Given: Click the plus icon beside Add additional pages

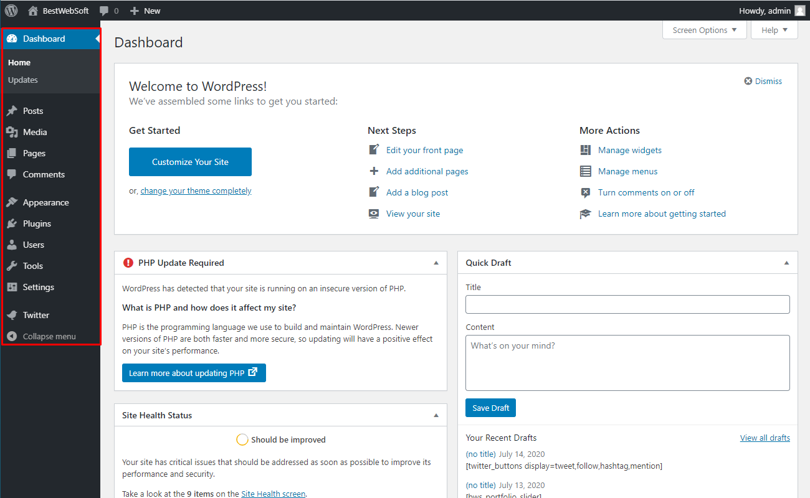Looking at the screenshot, I should [374, 171].
